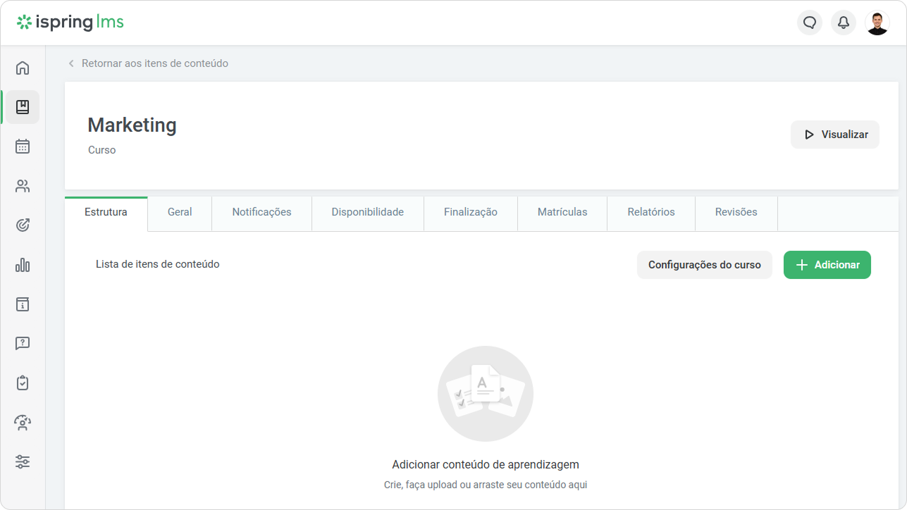The height and width of the screenshot is (510, 907).
Task: Open the home icon in sidebar
Action: tap(23, 68)
